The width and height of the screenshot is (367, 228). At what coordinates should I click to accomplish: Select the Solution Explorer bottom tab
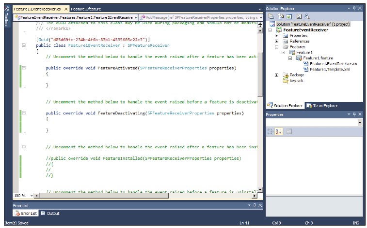point(285,106)
